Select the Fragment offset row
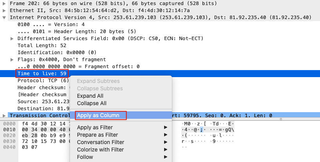The image size is (320, 162). pyautogui.click(x=78, y=67)
